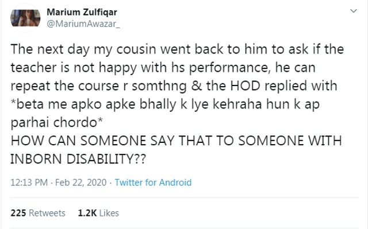Click the quoted "*beta me apko apke" line
368x229 pixels.
point(165,104)
